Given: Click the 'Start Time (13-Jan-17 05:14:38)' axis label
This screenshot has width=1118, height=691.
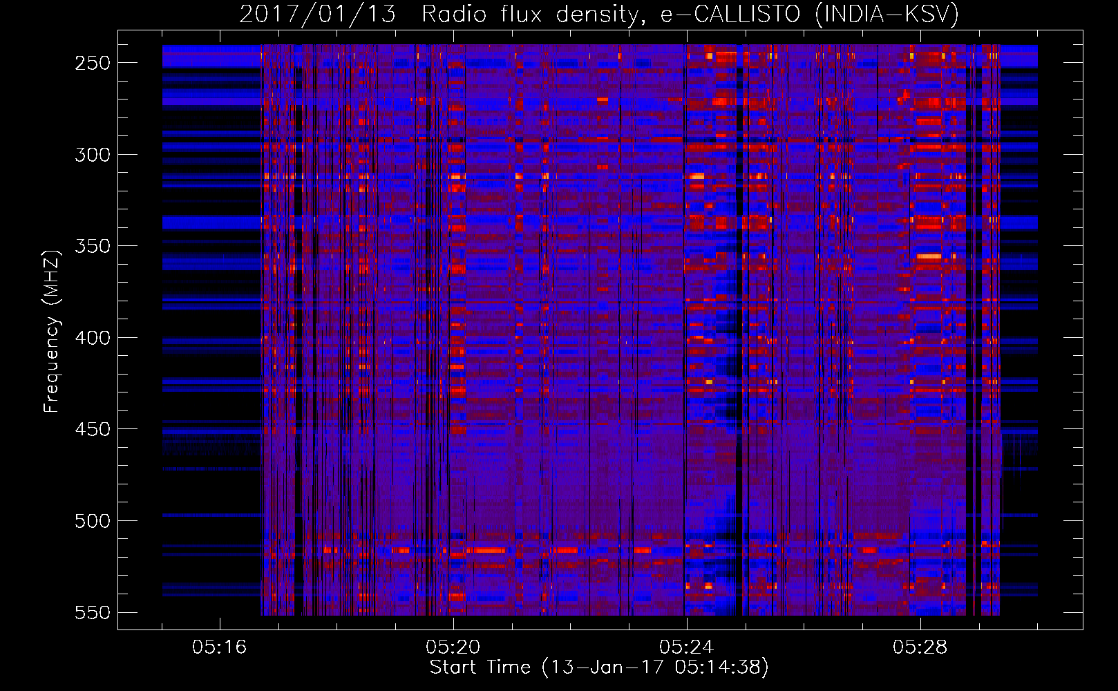Looking at the screenshot, I should (x=599, y=668).
